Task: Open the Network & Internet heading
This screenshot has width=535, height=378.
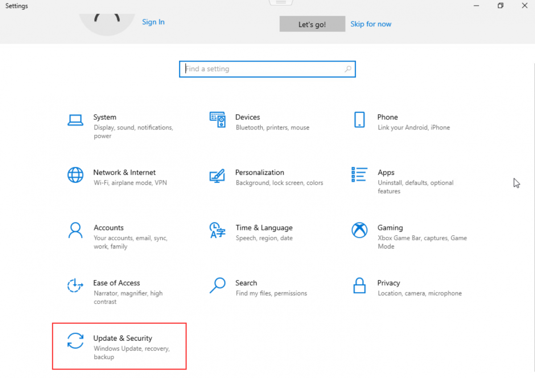Action: tap(124, 173)
